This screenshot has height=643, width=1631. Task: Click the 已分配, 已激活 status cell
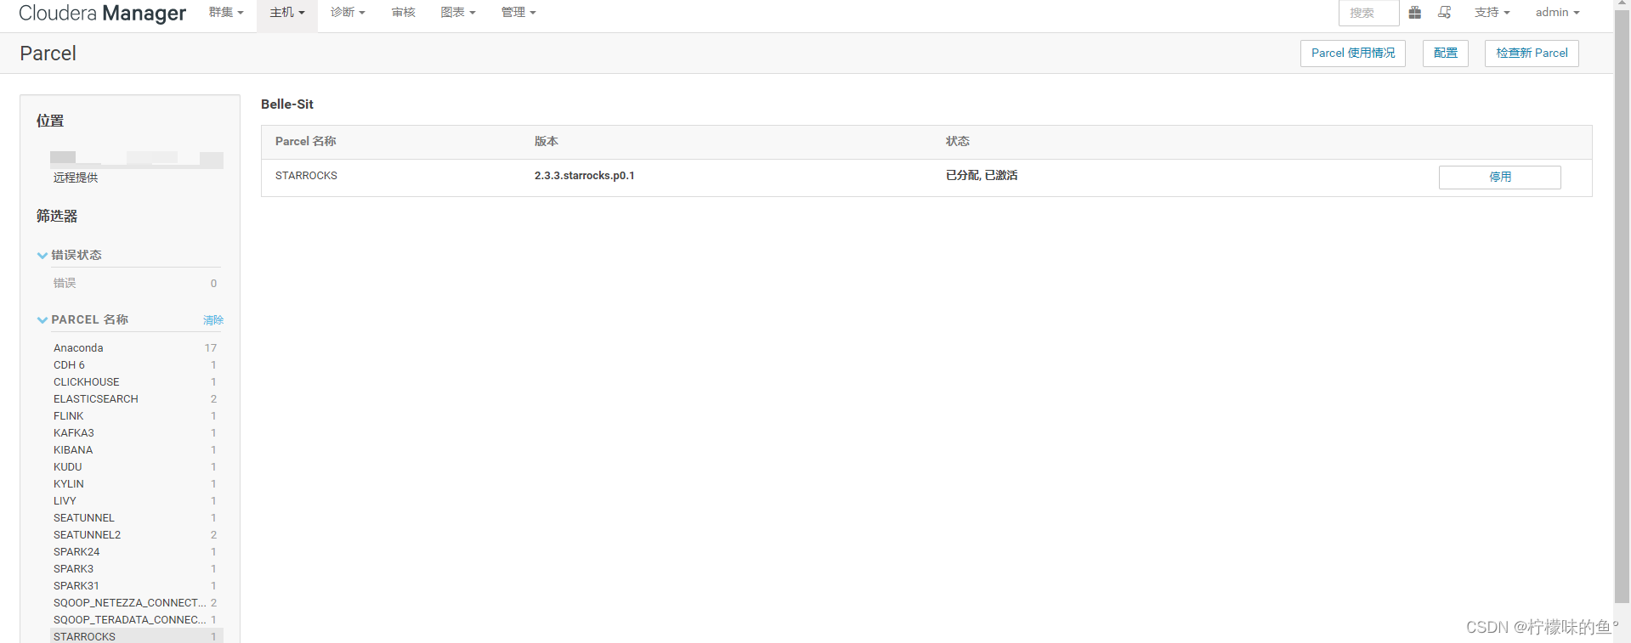[x=982, y=176]
